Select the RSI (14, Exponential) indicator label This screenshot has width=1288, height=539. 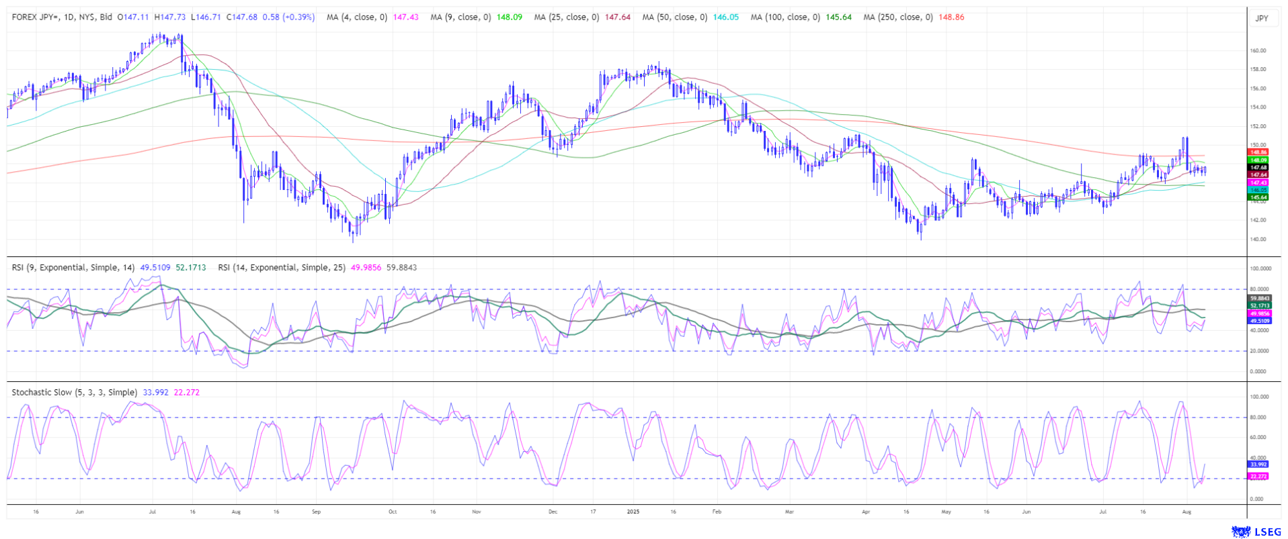pos(282,268)
